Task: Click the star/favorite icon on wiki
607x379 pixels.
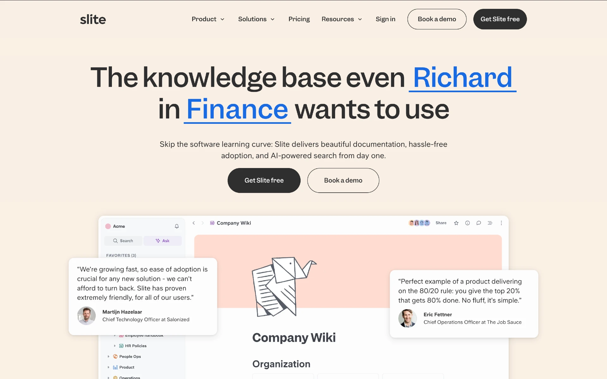Action: 456,223
